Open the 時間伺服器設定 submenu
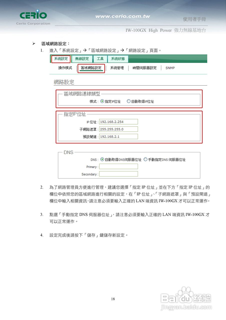 click(145, 68)
